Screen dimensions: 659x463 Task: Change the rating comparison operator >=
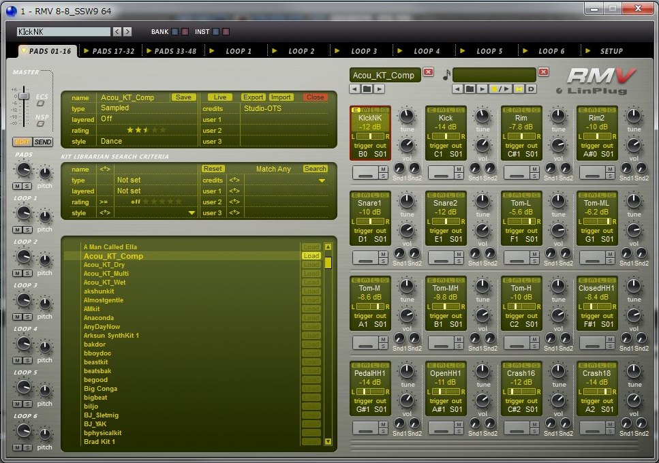tap(104, 202)
